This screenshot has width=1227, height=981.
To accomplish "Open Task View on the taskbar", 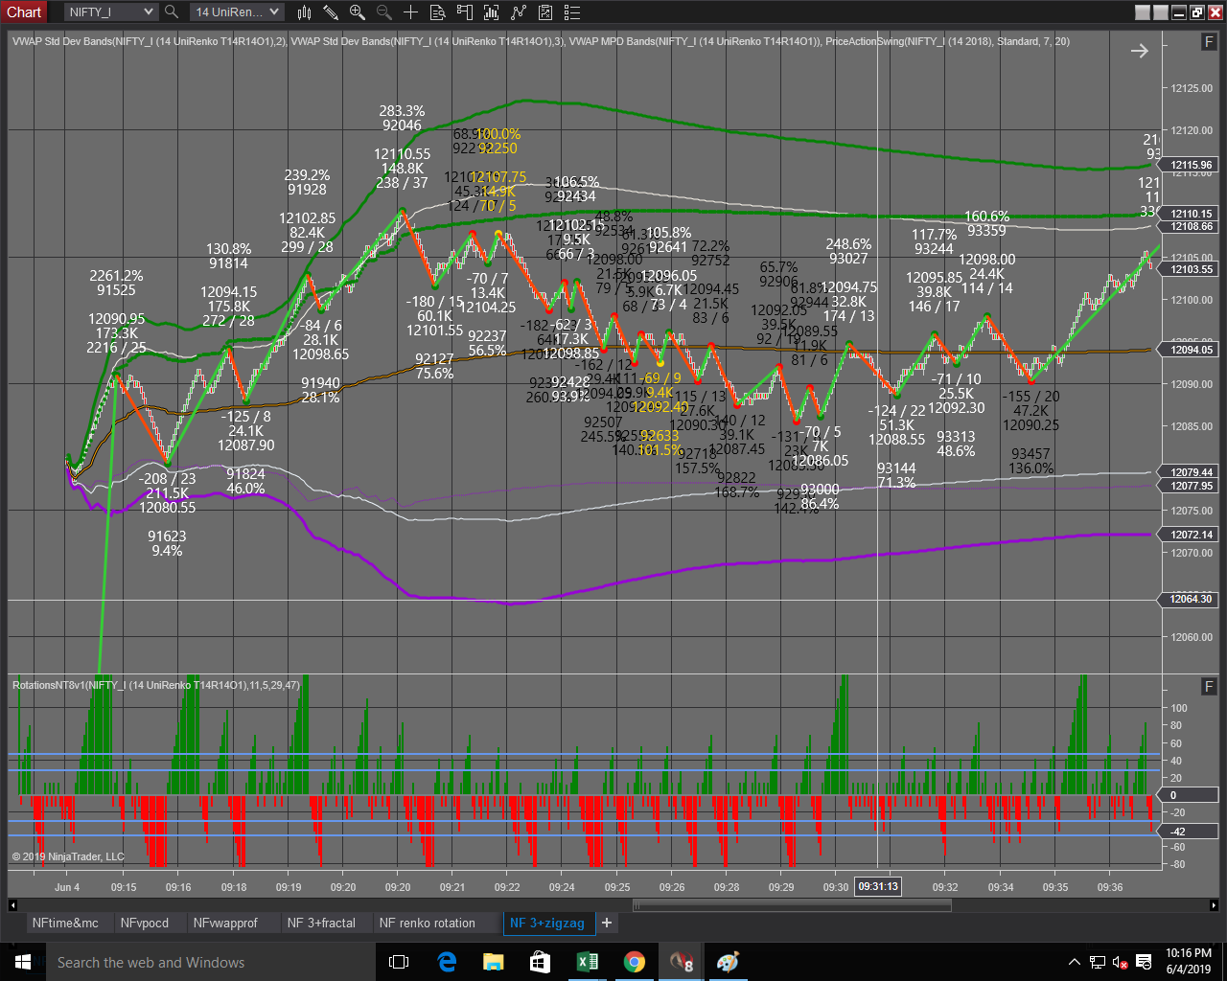I will point(399,962).
